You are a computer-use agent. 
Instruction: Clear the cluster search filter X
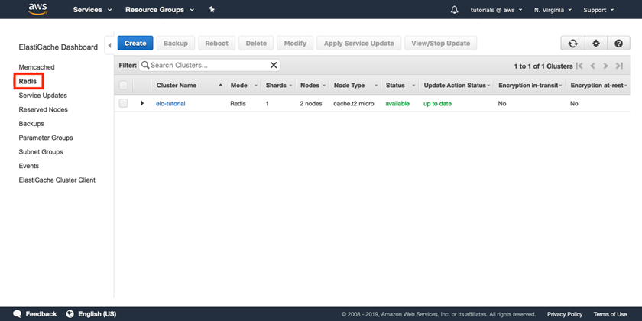(x=274, y=66)
